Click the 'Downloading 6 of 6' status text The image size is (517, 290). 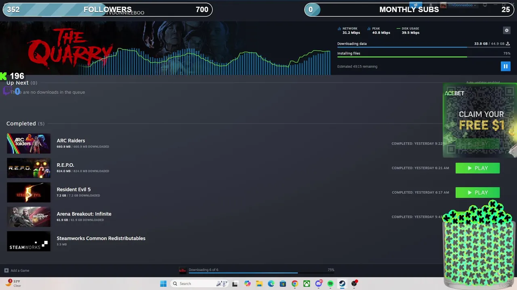tap(204, 270)
